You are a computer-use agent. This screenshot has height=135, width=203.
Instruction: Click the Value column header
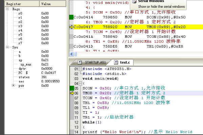46,4
